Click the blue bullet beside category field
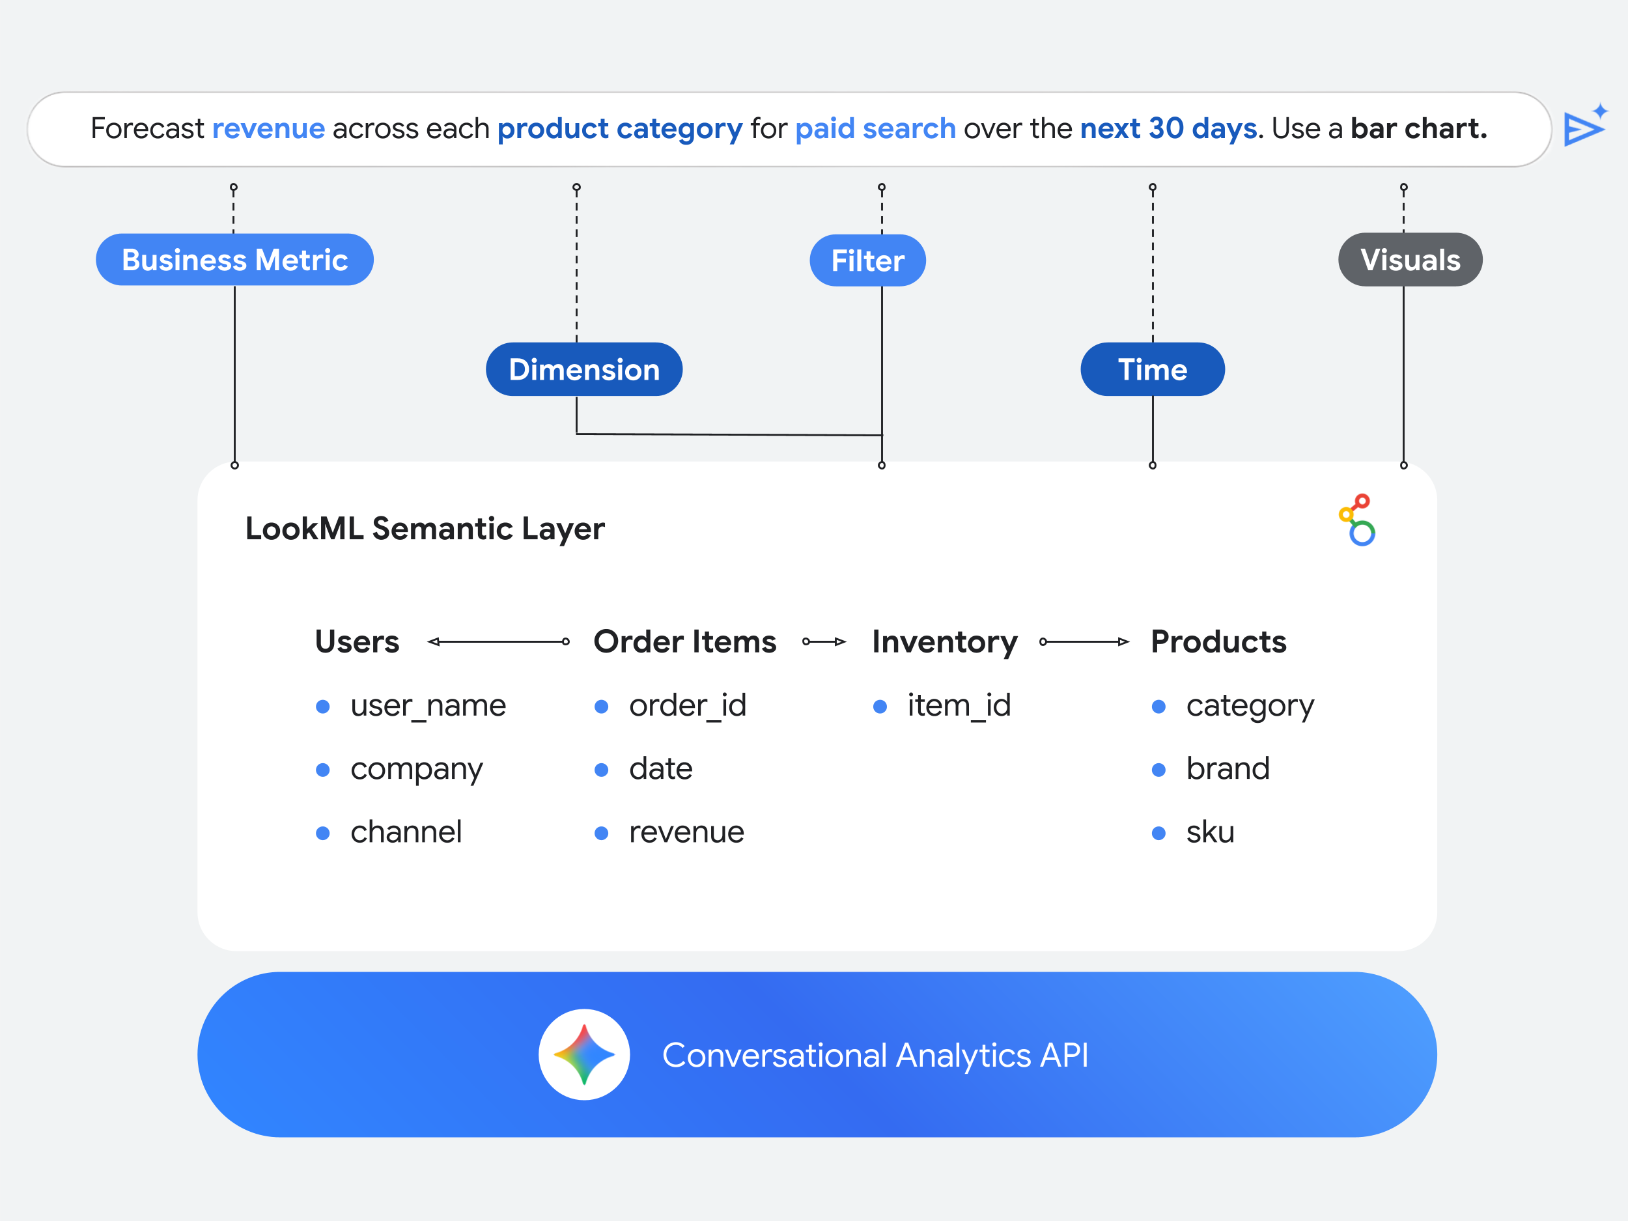 (1159, 705)
